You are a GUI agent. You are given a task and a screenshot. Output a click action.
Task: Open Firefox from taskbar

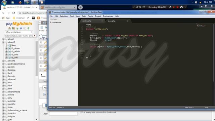tap(20, 2)
